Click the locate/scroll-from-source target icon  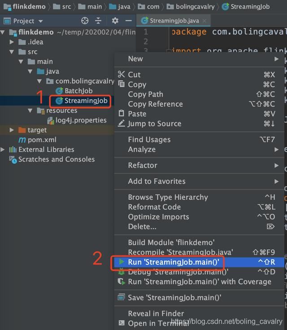coord(85,21)
